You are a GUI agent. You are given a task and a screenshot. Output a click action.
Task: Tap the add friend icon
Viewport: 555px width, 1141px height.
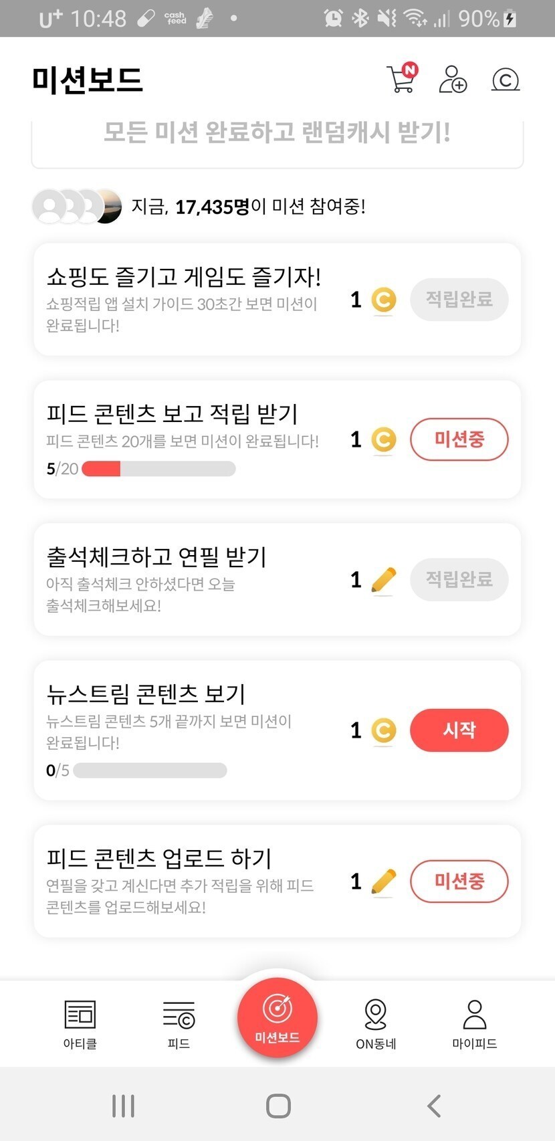[453, 80]
